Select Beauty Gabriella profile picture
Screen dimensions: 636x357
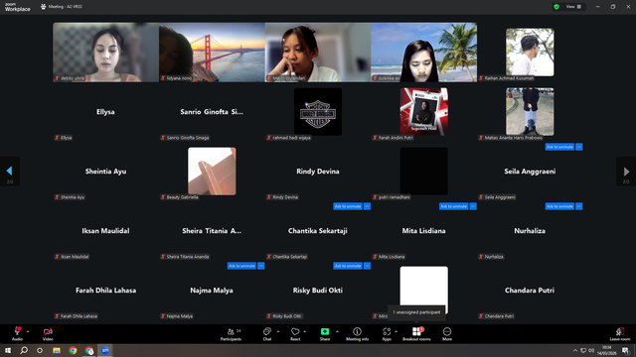click(x=212, y=172)
